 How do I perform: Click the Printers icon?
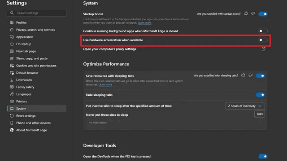click(x=12, y=102)
